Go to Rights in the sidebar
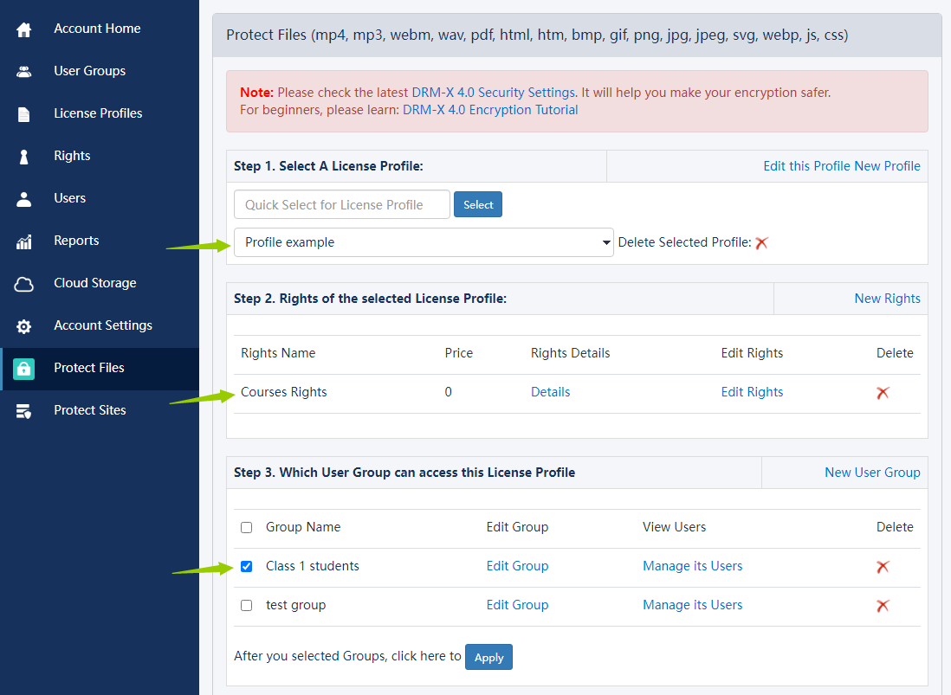 point(72,156)
